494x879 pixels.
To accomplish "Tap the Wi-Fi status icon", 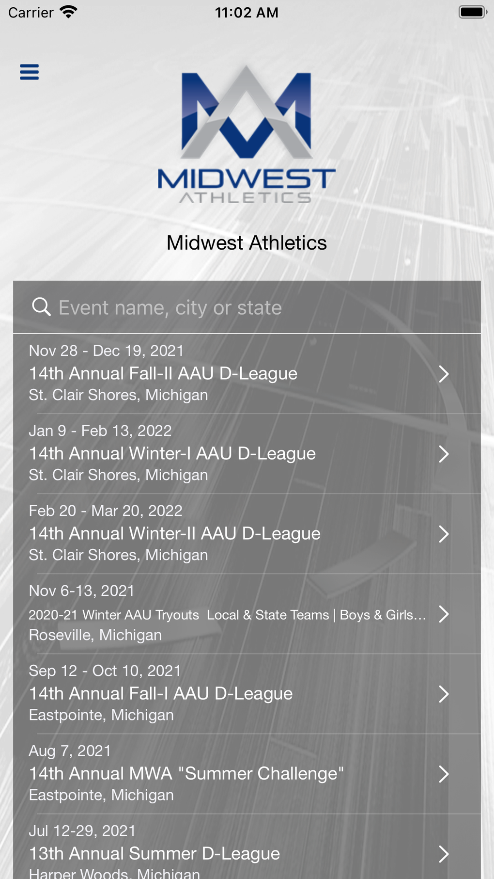I will (x=69, y=12).
